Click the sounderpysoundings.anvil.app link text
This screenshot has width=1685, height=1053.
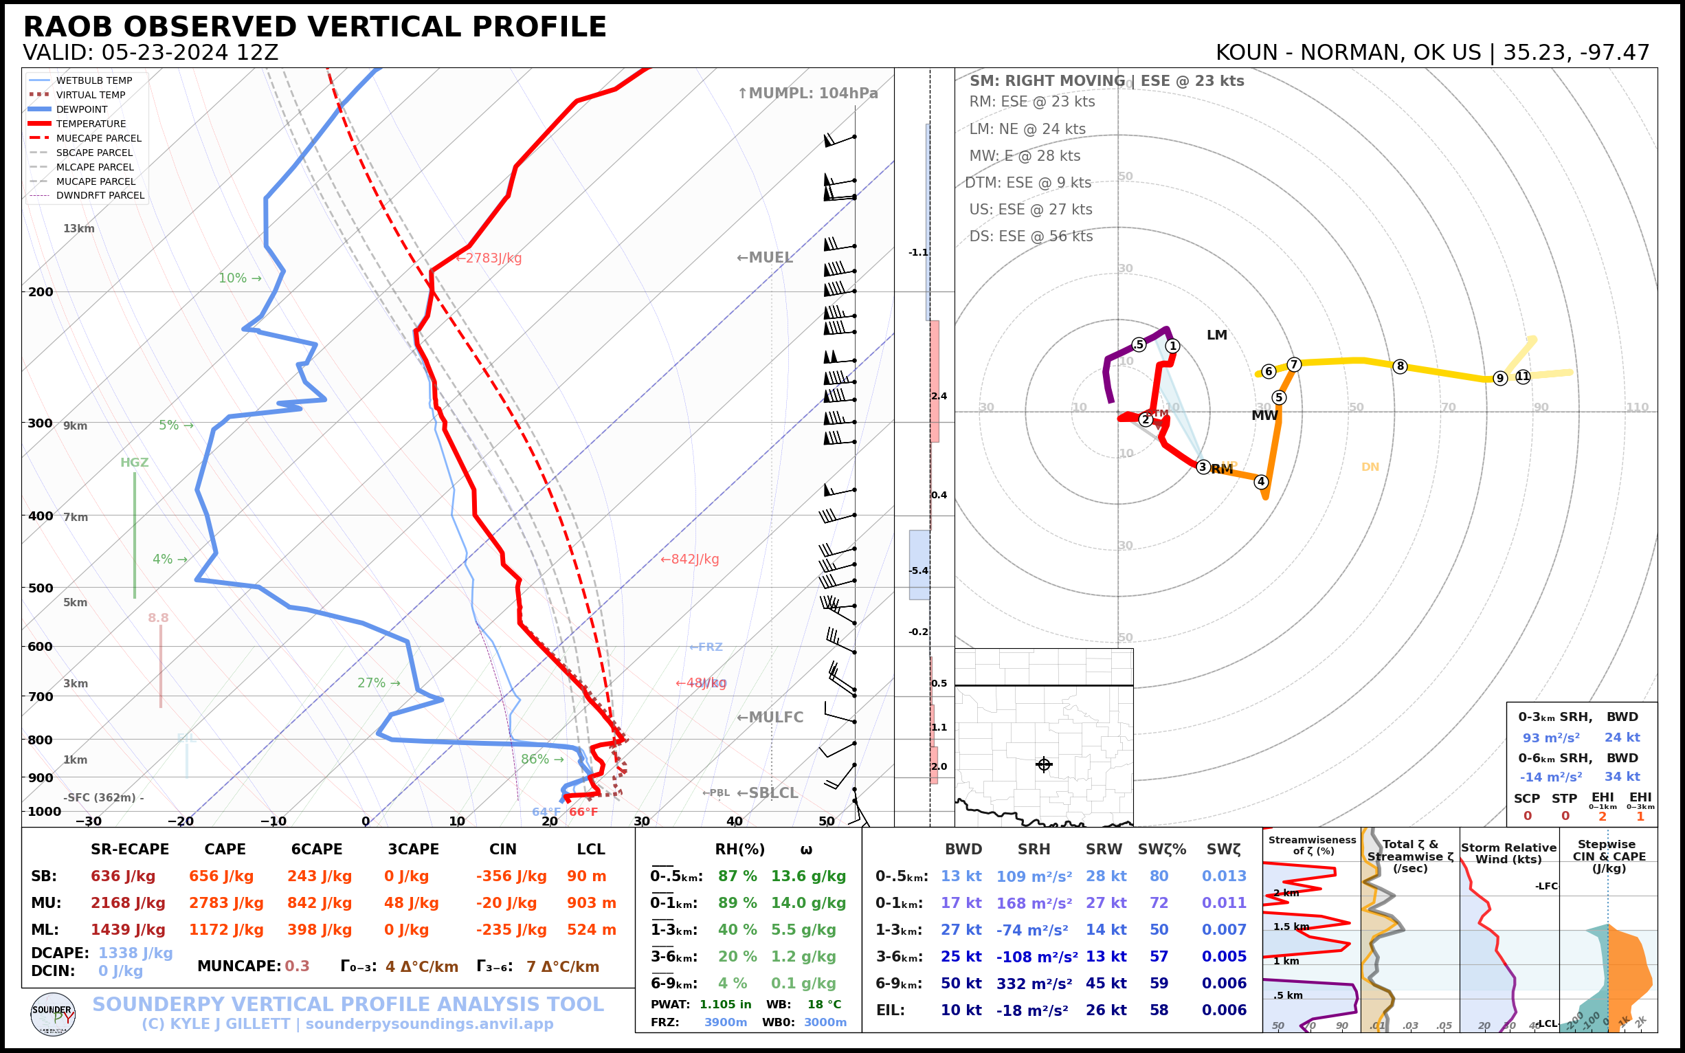(x=429, y=1023)
